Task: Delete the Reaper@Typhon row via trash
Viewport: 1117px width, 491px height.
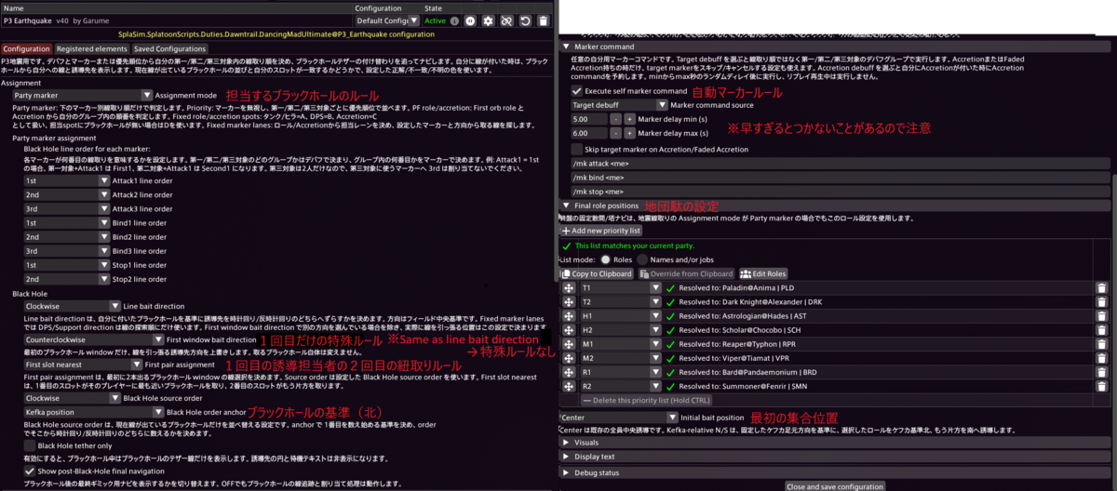Action: (x=1102, y=344)
